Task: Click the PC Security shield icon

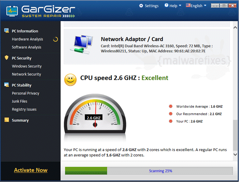Action: coord(6,57)
